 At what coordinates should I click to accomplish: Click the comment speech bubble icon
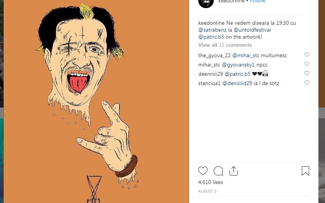[218, 171]
